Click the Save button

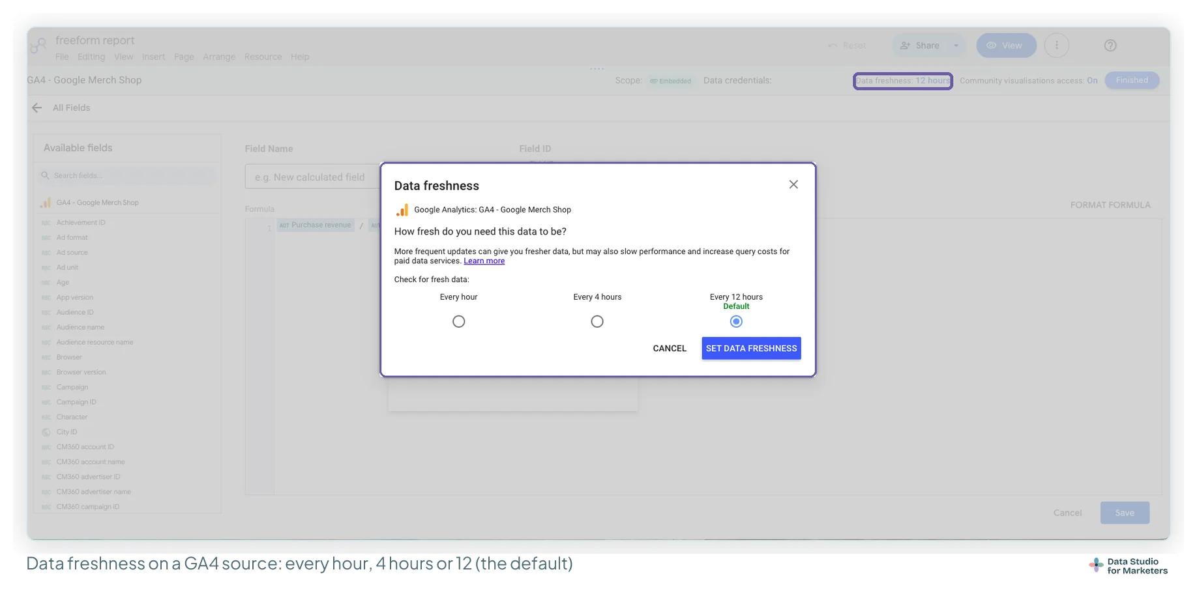[x=1125, y=513]
